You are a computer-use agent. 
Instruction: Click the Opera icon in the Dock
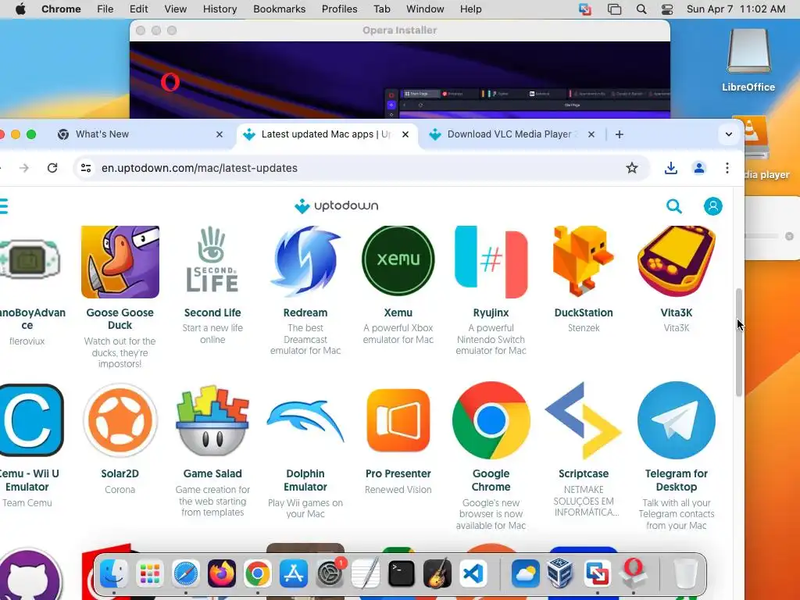633,573
